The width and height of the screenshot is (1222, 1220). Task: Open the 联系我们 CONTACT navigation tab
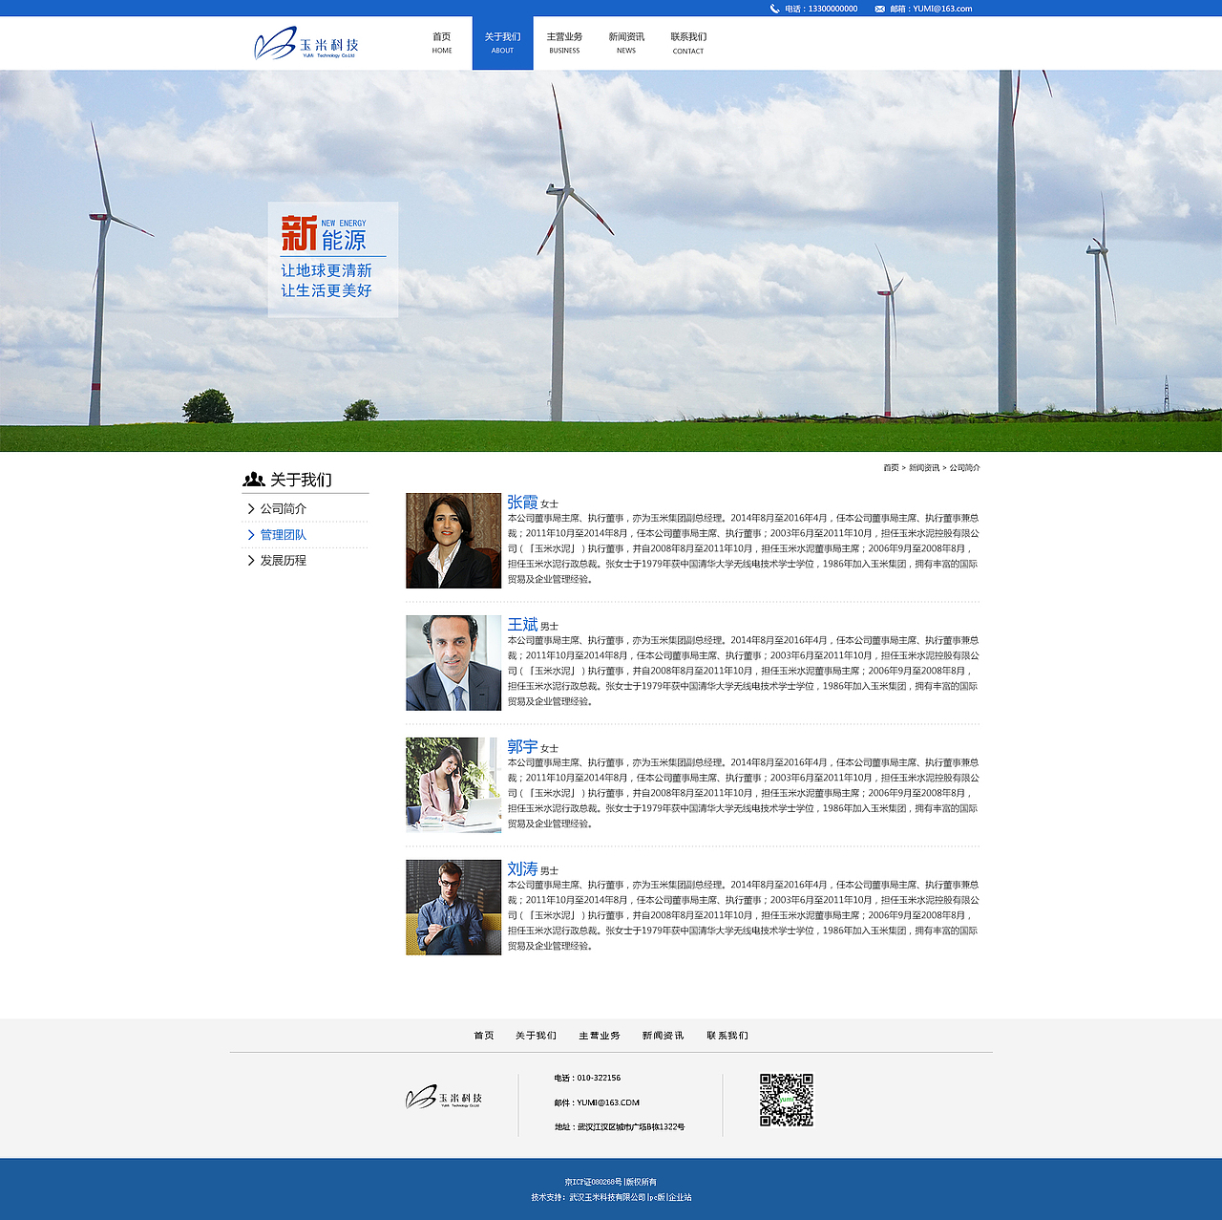pyautogui.click(x=688, y=43)
